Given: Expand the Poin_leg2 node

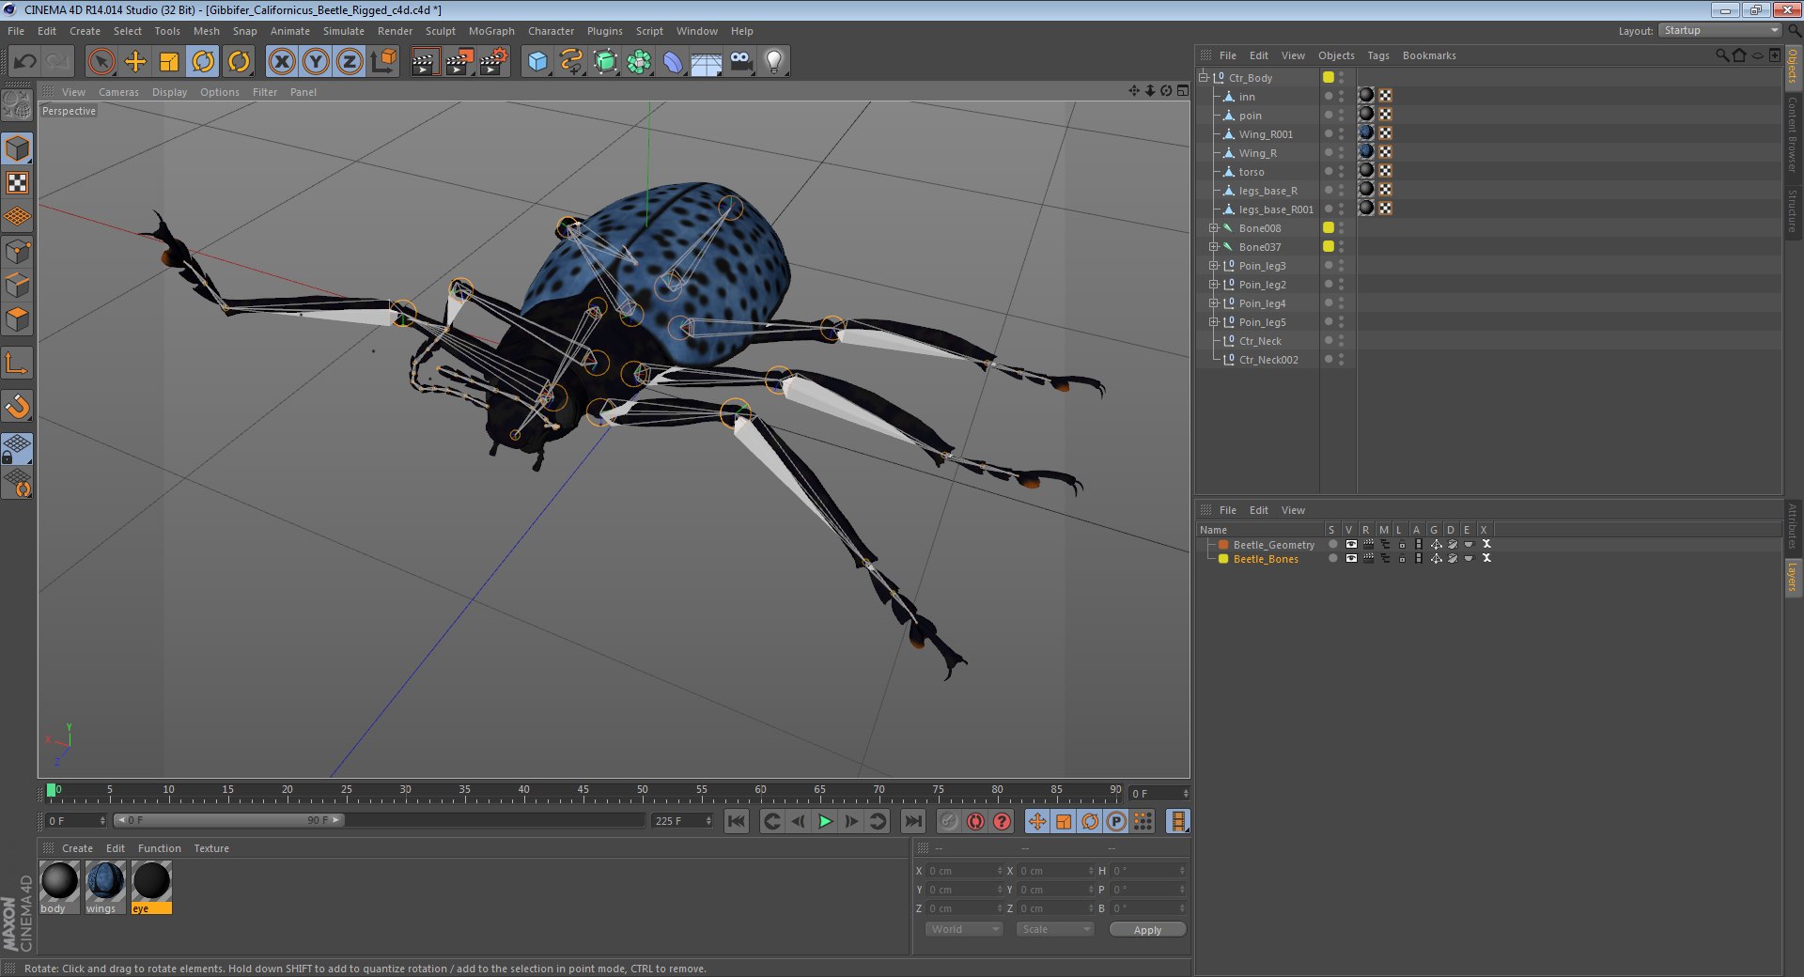Looking at the screenshot, I should [1213, 285].
